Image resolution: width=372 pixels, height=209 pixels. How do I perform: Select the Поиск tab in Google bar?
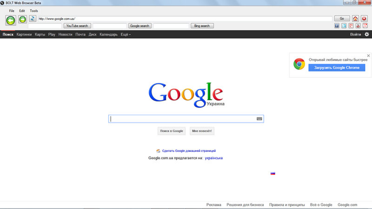(x=8, y=34)
